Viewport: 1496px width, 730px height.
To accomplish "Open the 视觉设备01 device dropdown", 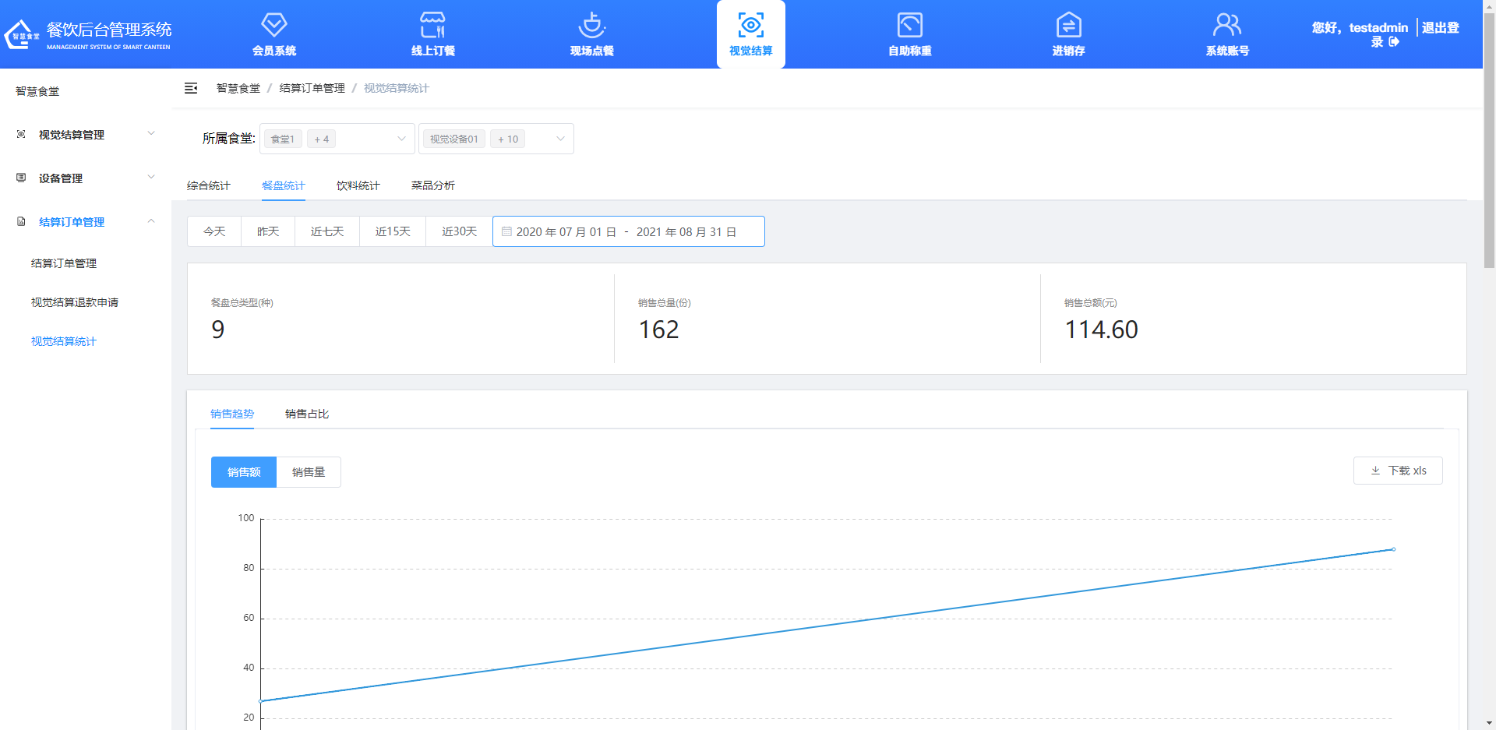I will (496, 139).
